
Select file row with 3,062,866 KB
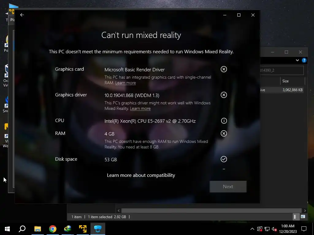[x=282, y=90]
